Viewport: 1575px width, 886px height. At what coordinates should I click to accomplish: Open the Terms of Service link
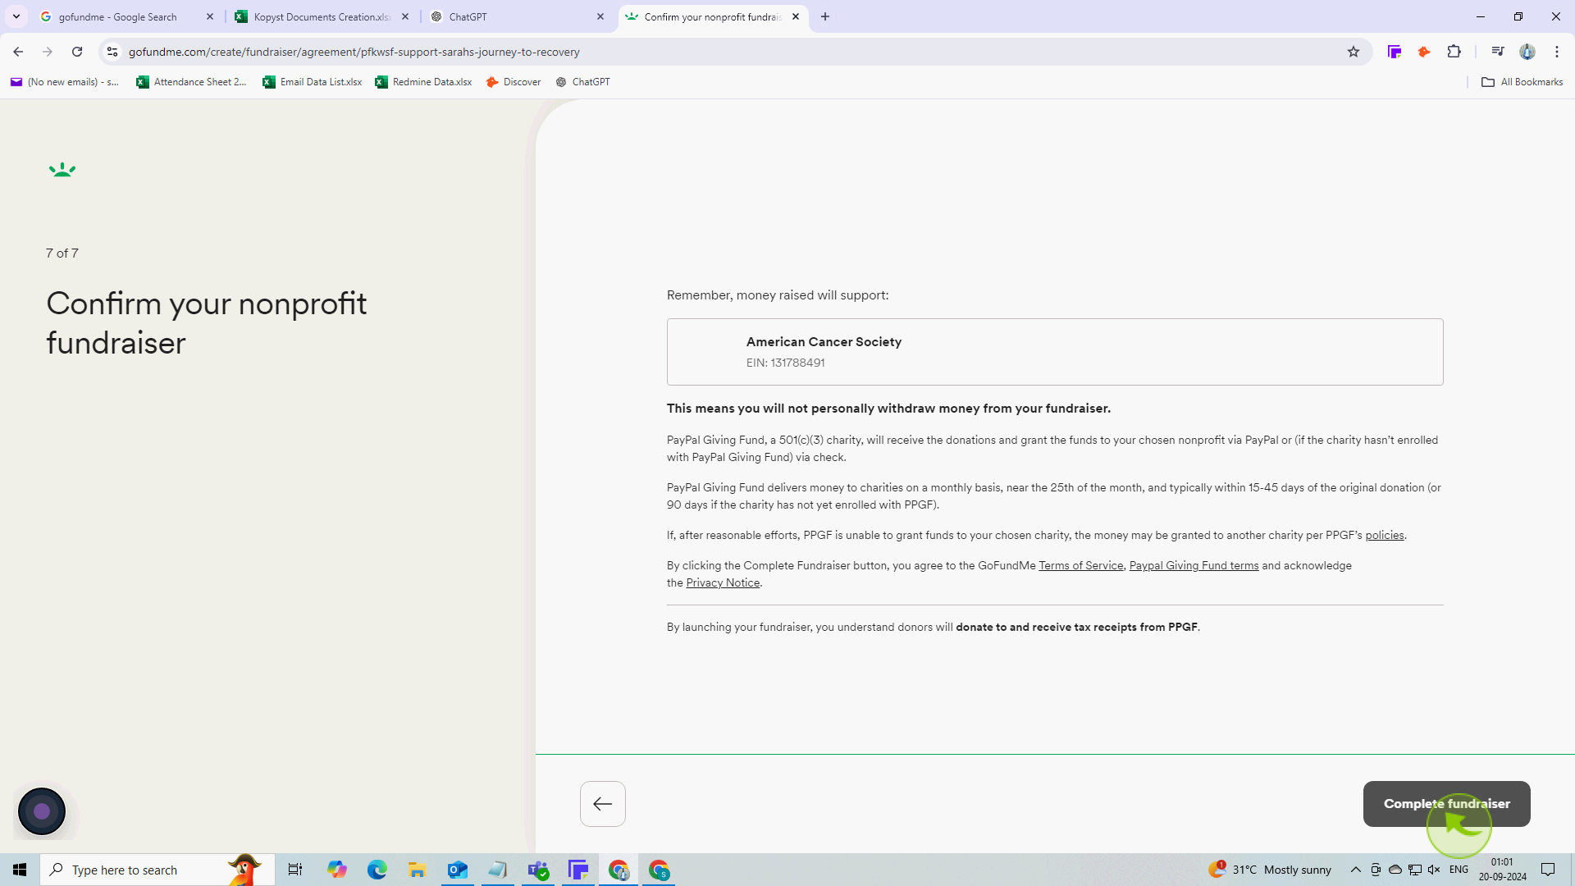[1080, 565]
